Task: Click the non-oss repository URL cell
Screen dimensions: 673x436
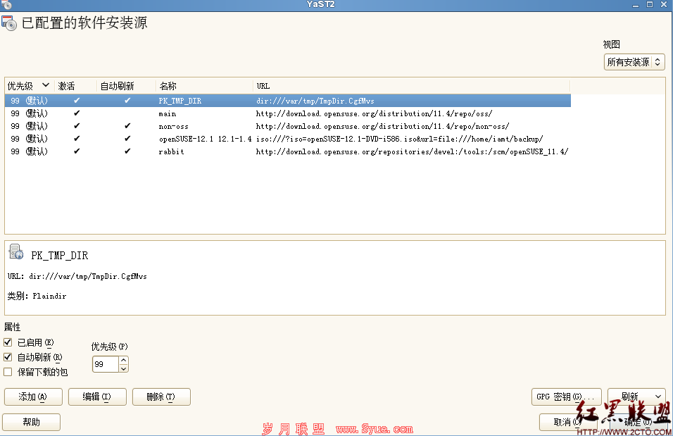Action: coord(382,126)
